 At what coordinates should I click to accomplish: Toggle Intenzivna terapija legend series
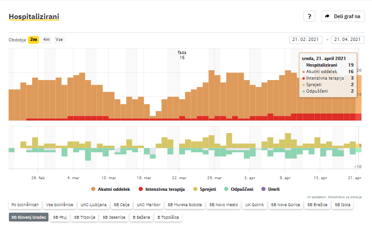click(162, 189)
